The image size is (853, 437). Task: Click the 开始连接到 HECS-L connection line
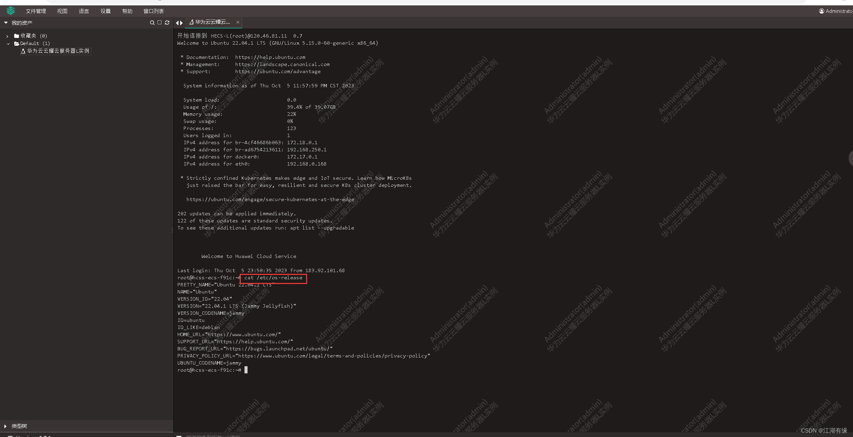point(240,36)
